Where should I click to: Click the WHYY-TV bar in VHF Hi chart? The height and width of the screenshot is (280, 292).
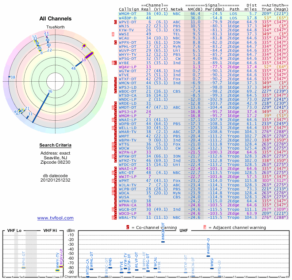point(57,270)
